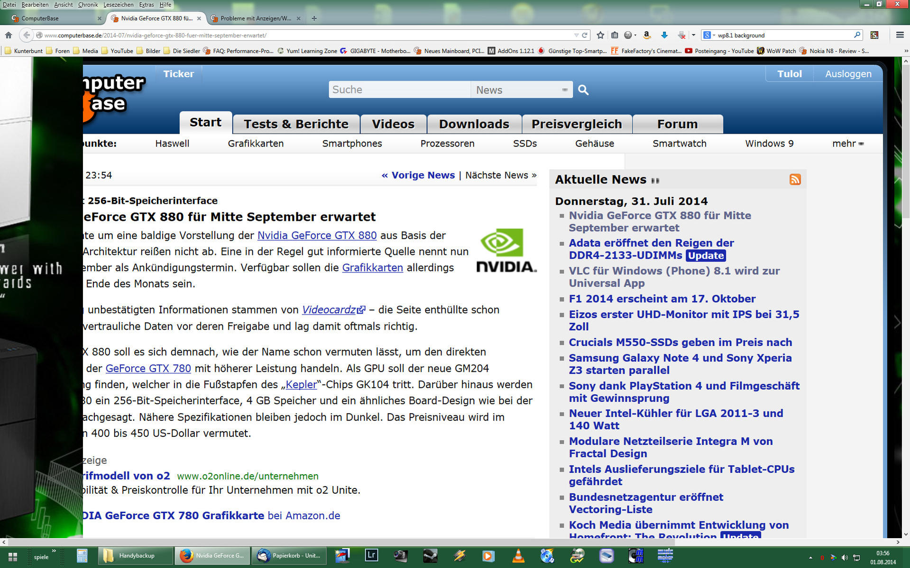Screen dimensions: 910x568
Task: Open the Chronik menu
Action: (88, 4)
